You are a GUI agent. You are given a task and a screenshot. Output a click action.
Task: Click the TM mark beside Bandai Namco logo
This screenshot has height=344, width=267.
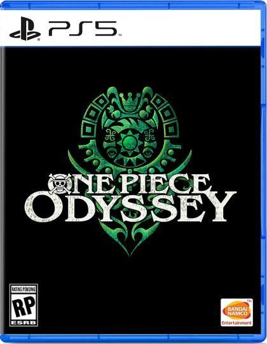249,300
